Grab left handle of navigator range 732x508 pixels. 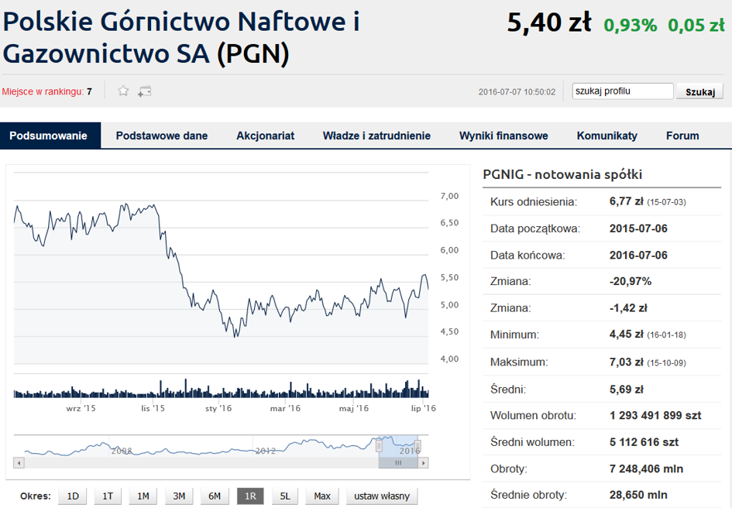coord(379,446)
